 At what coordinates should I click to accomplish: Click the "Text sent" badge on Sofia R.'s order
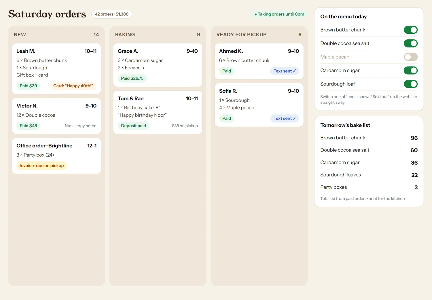pyautogui.click(x=285, y=118)
